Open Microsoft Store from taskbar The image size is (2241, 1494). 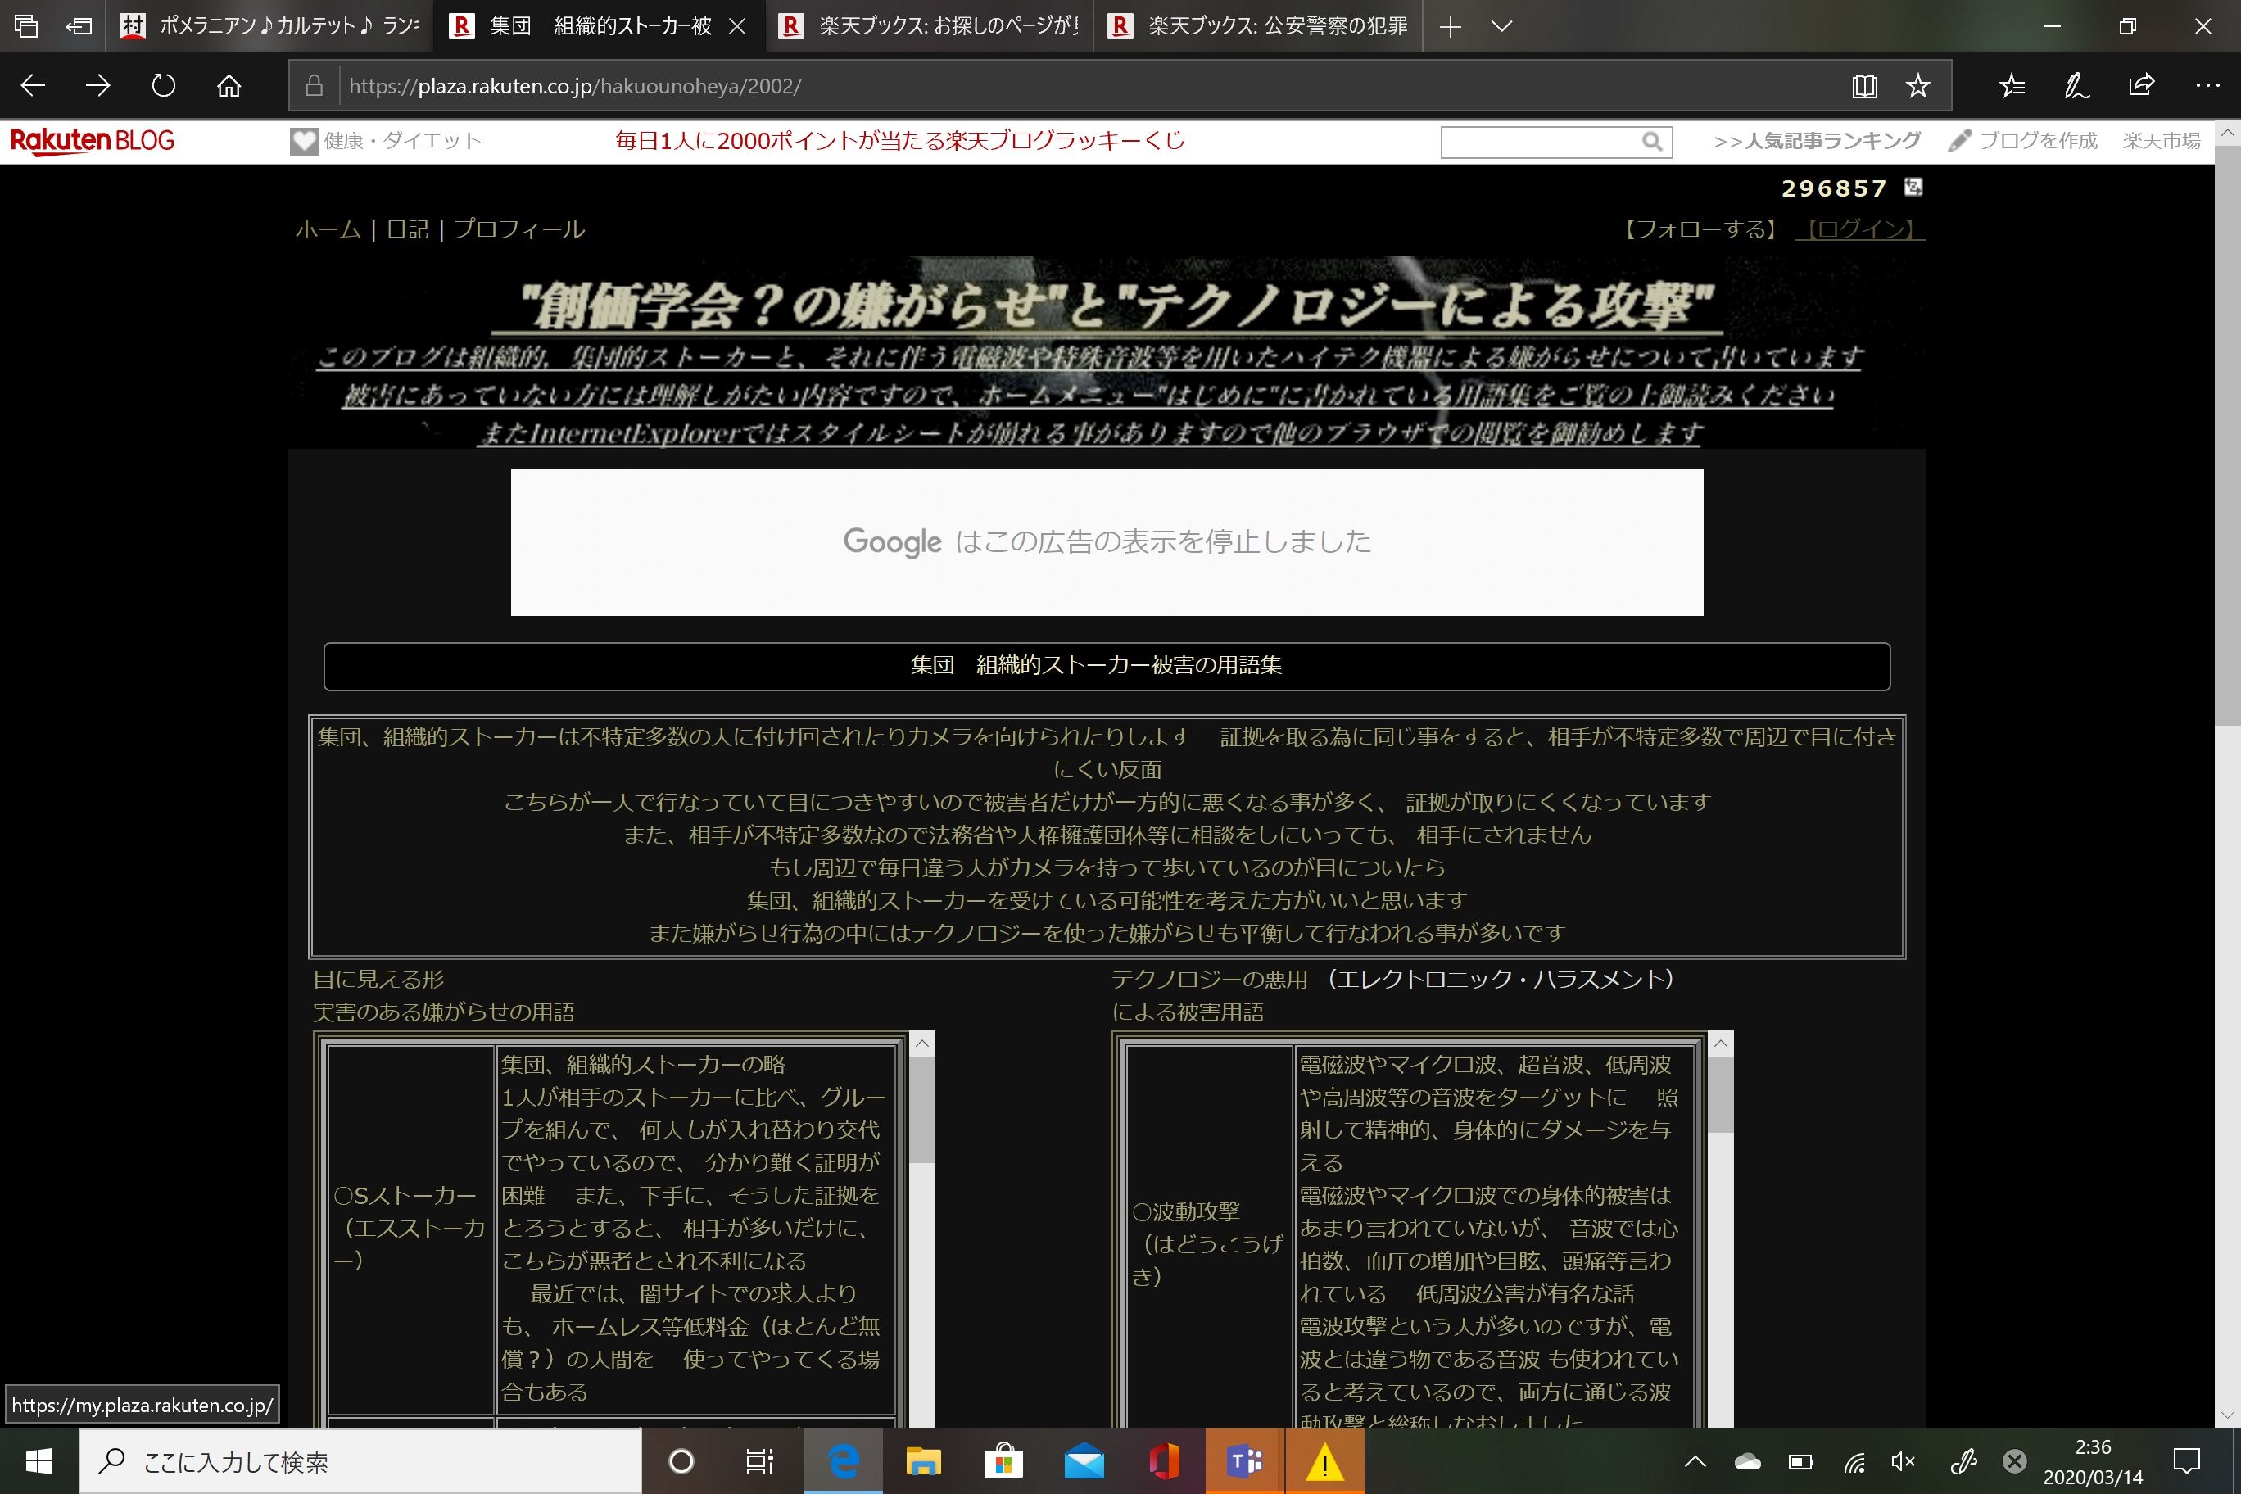coord(1003,1460)
